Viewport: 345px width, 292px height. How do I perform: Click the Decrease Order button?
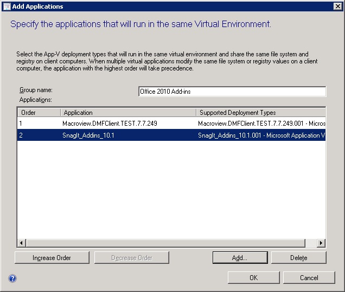tap(132, 258)
